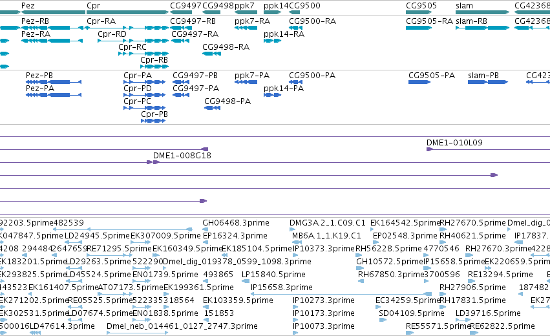Select the GH10572.5prime EST label

pos(390,262)
